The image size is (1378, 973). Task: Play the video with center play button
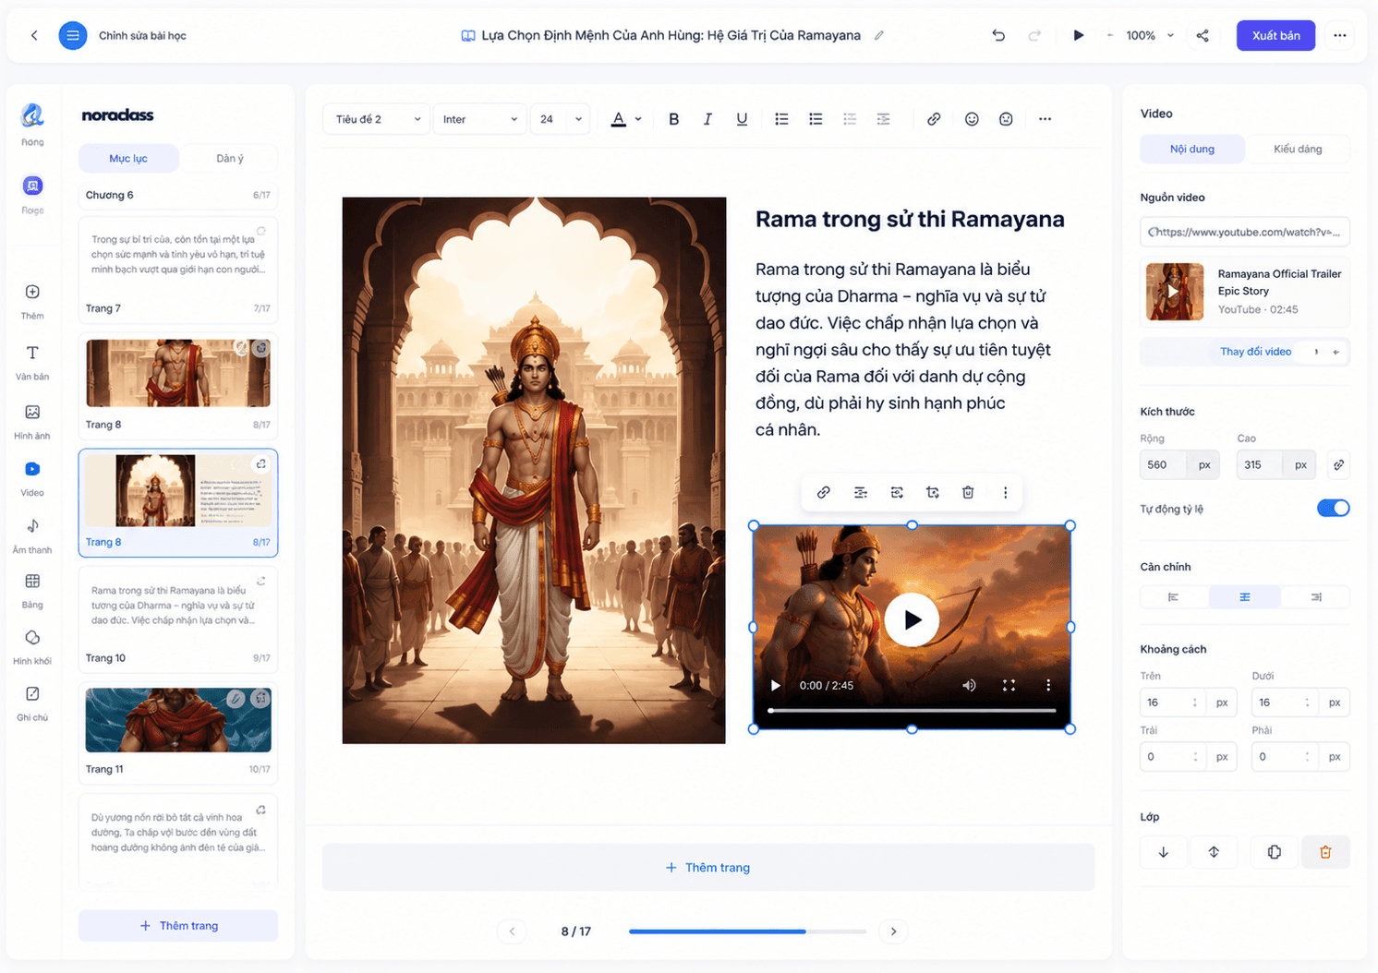point(912,620)
